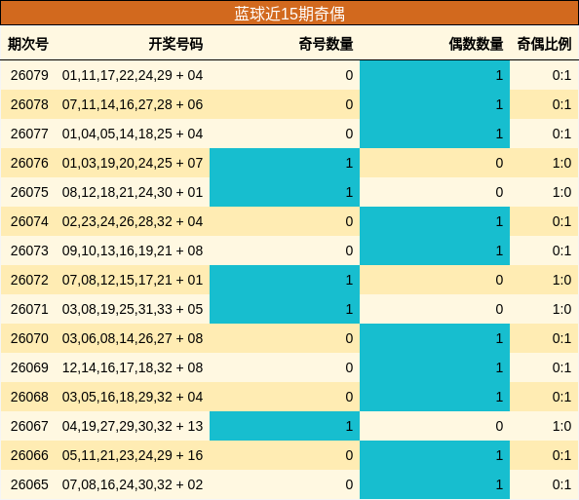
Task: Click ratio 0:1 in row 26079
Action: pyautogui.click(x=561, y=75)
